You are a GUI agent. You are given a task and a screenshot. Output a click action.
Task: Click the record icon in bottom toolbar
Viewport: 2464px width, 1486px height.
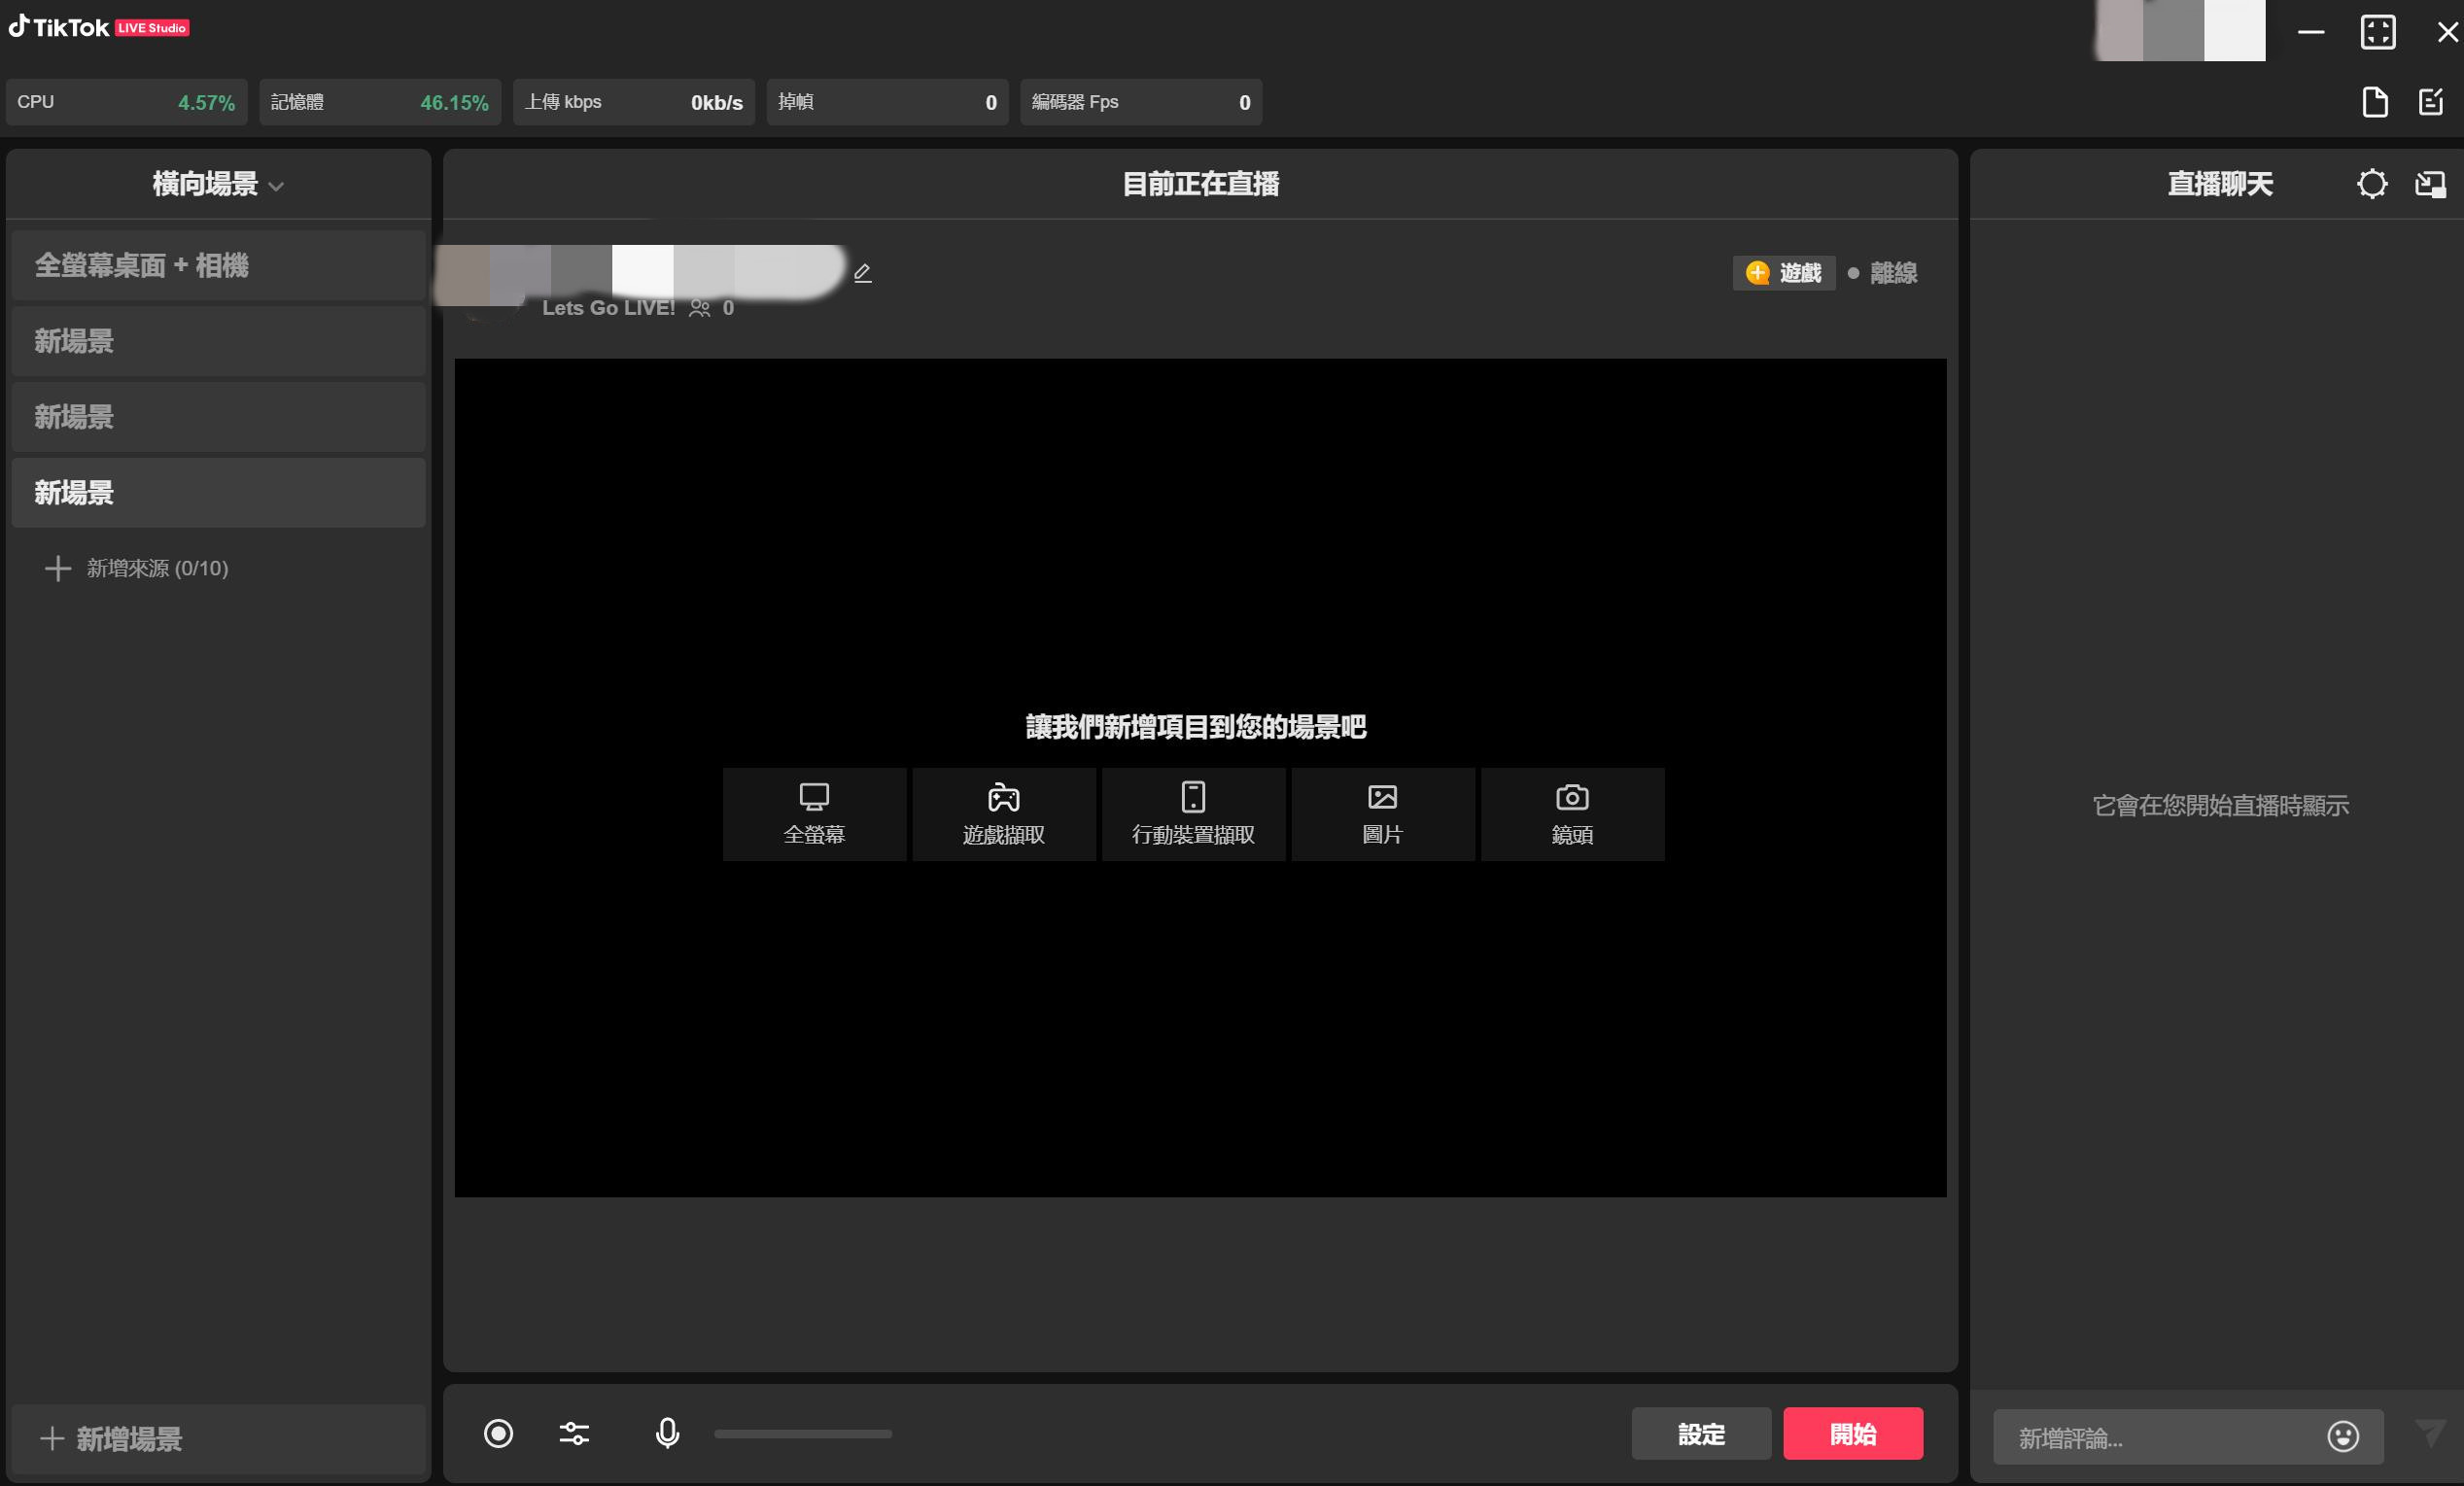click(498, 1433)
